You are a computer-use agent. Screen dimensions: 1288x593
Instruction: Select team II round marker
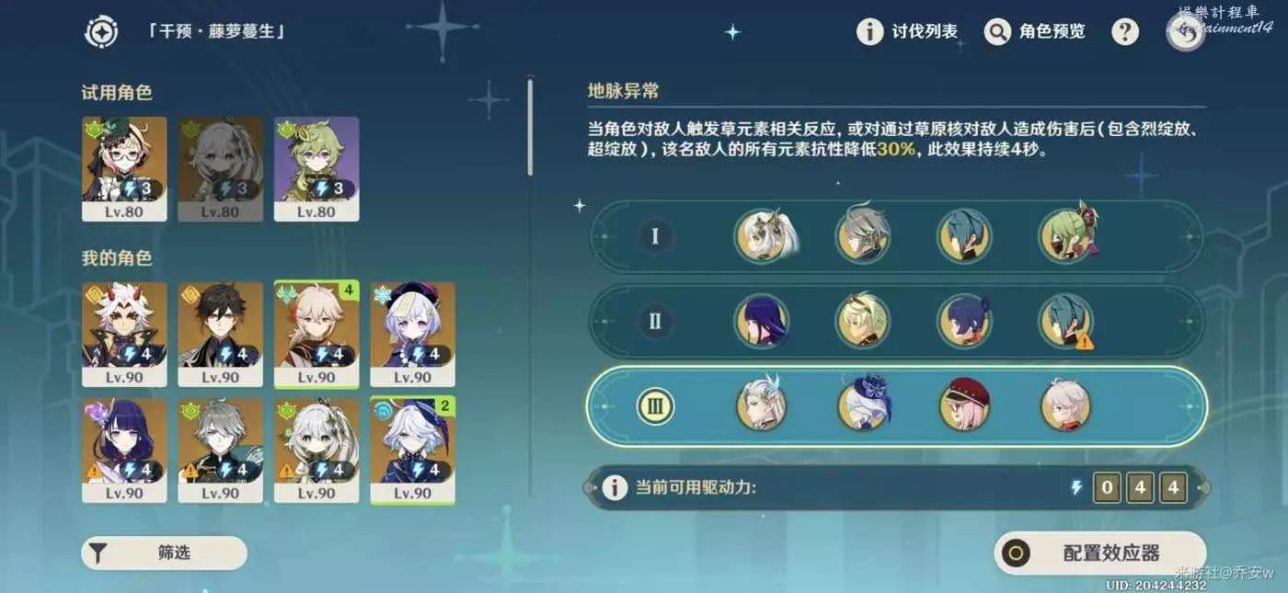[x=655, y=321]
